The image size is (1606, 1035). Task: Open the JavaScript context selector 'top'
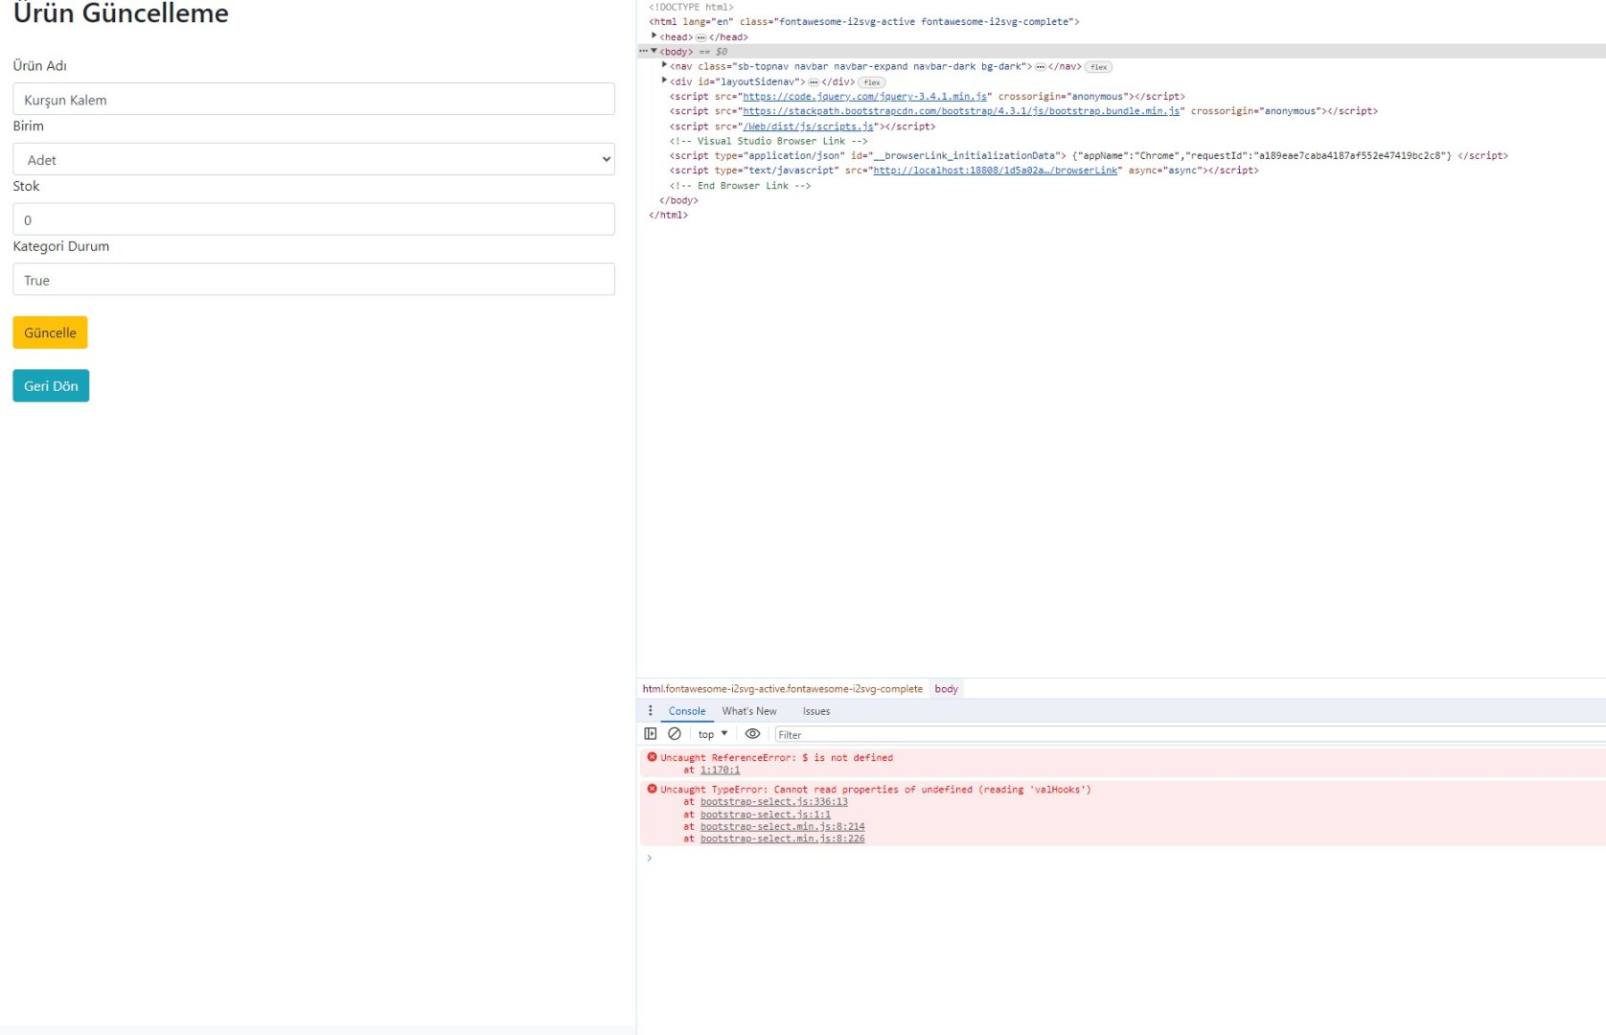(713, 734)
